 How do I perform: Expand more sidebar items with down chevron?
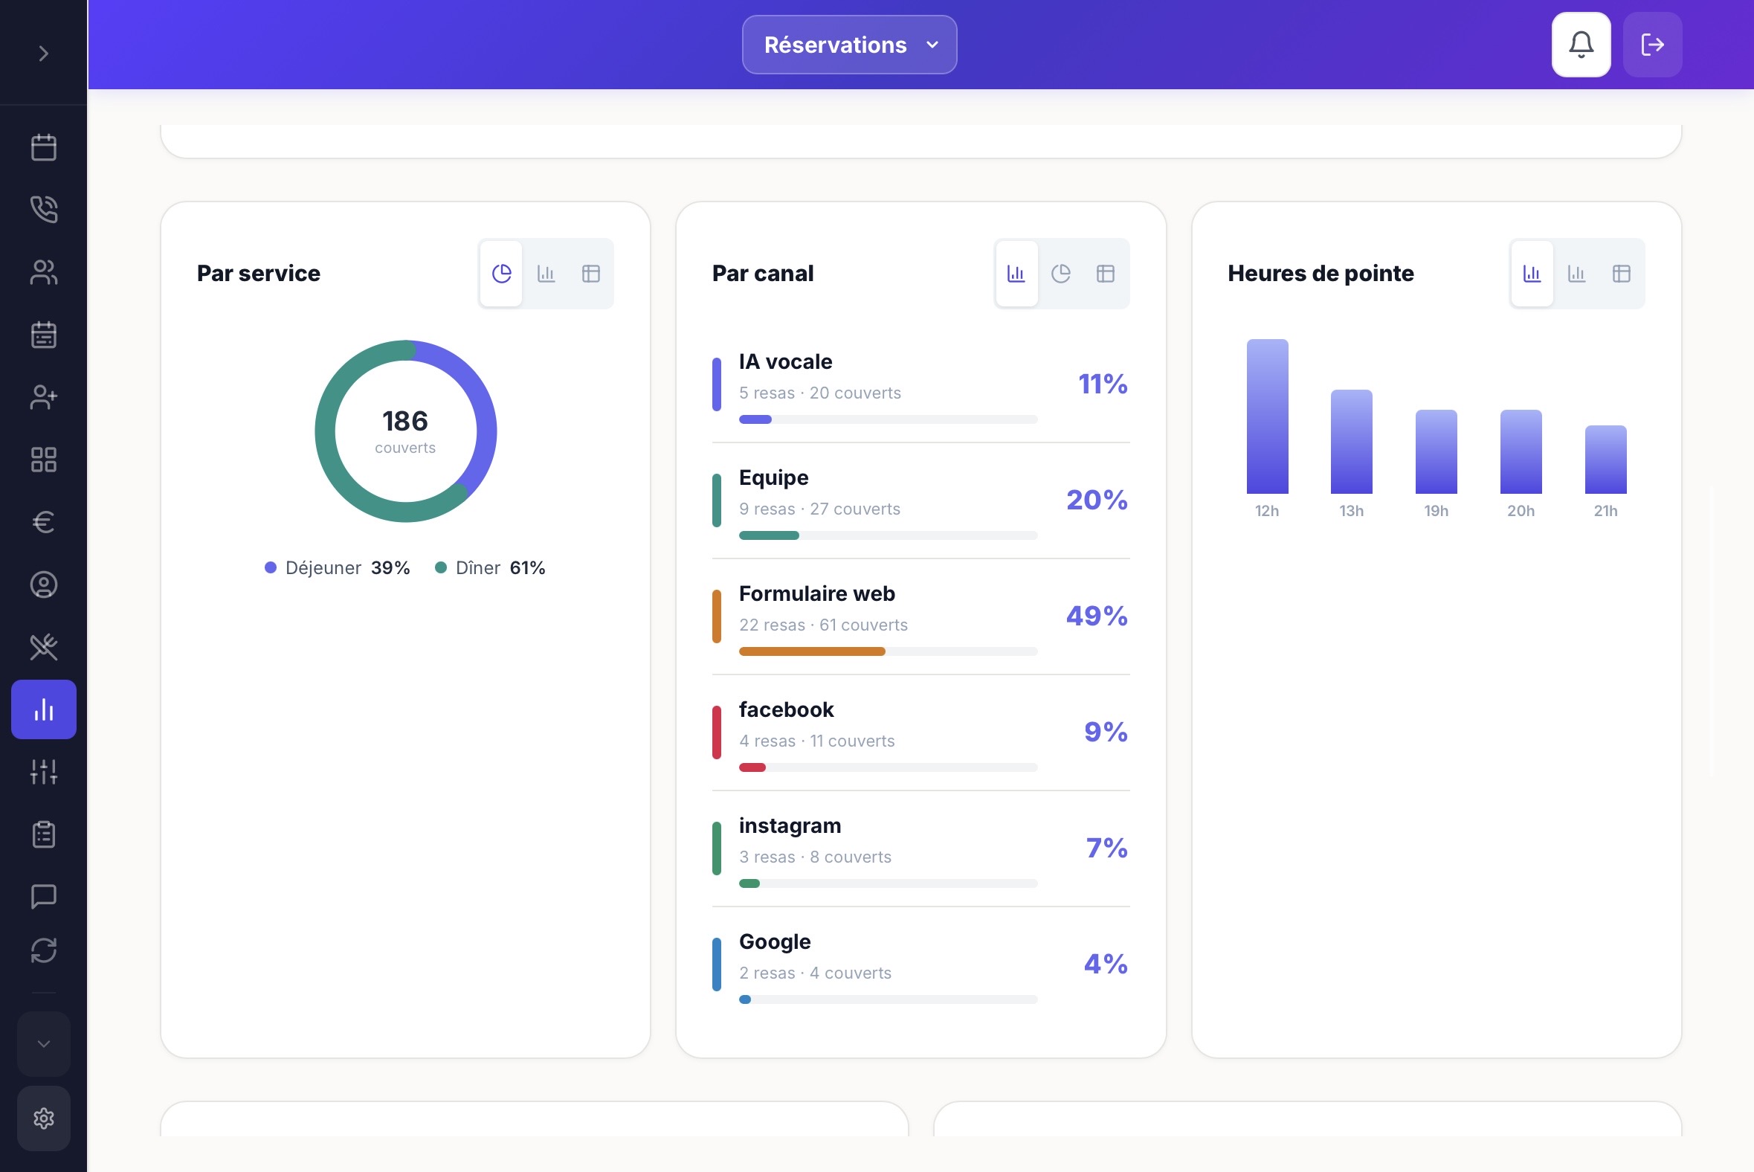pos(43,1043)
